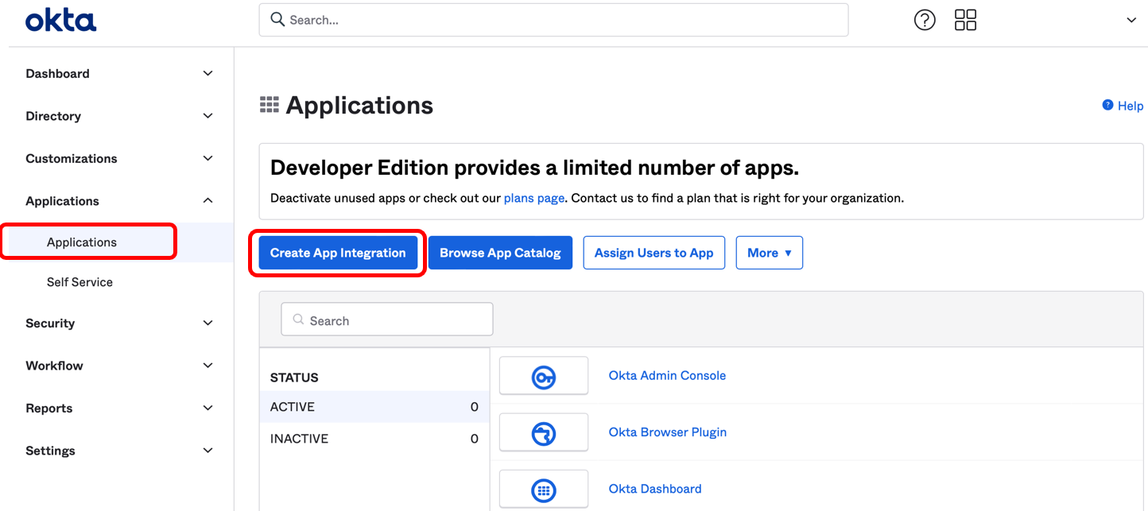Follow the plans page link
1148x511 pixels.
coord(534,198)
